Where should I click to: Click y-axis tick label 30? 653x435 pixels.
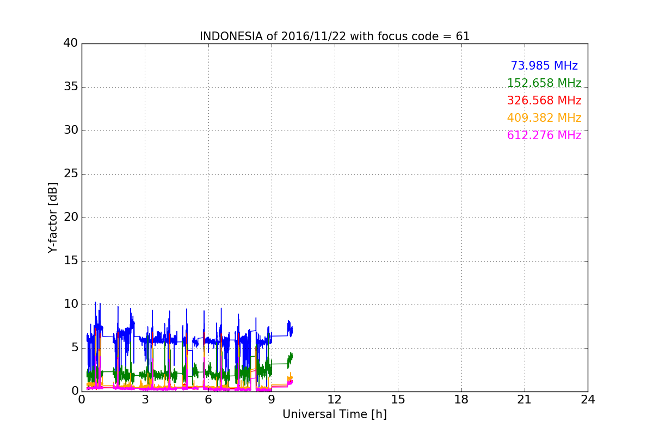pyautogui.click(x=71, y=130)
